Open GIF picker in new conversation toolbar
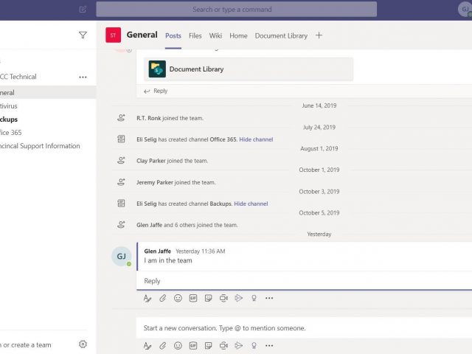The height and width of the screenshot is (354, 472). point(193,346)
